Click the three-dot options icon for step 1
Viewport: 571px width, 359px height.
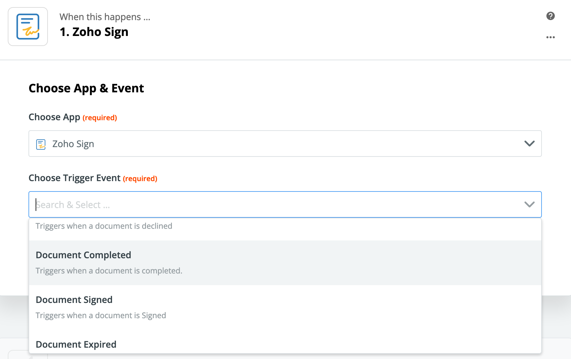(x=550, y=37)
